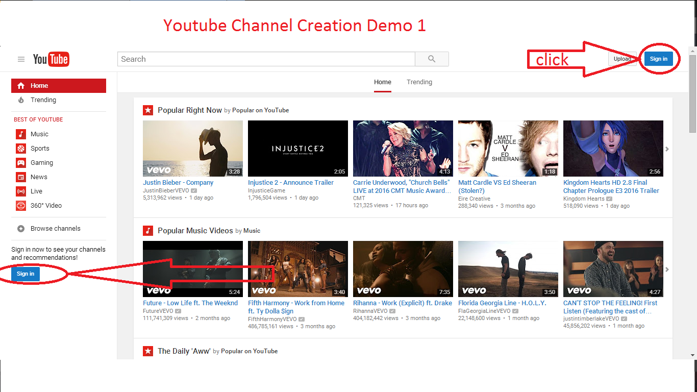Open Injustice 2 - Announce Trailer link
Image resolution: width=697 pixels, height=392 pixels.
[x=291, y=183]
